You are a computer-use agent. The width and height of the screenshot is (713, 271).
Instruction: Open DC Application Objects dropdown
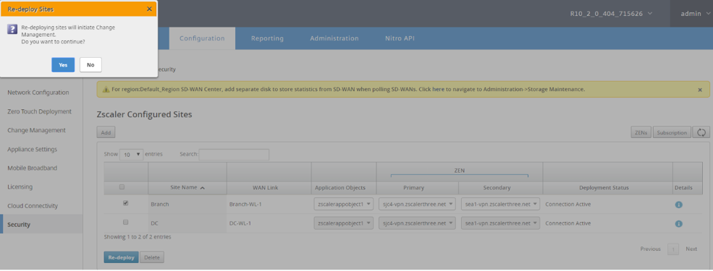point(343,223)
